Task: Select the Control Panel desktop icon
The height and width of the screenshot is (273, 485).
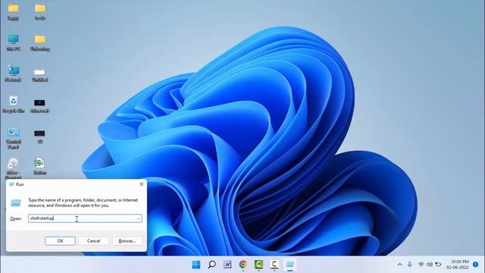Action: point(14,138)
